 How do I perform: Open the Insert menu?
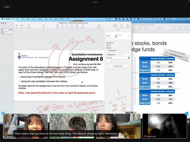pyautogui.click(x=23, y=19)
